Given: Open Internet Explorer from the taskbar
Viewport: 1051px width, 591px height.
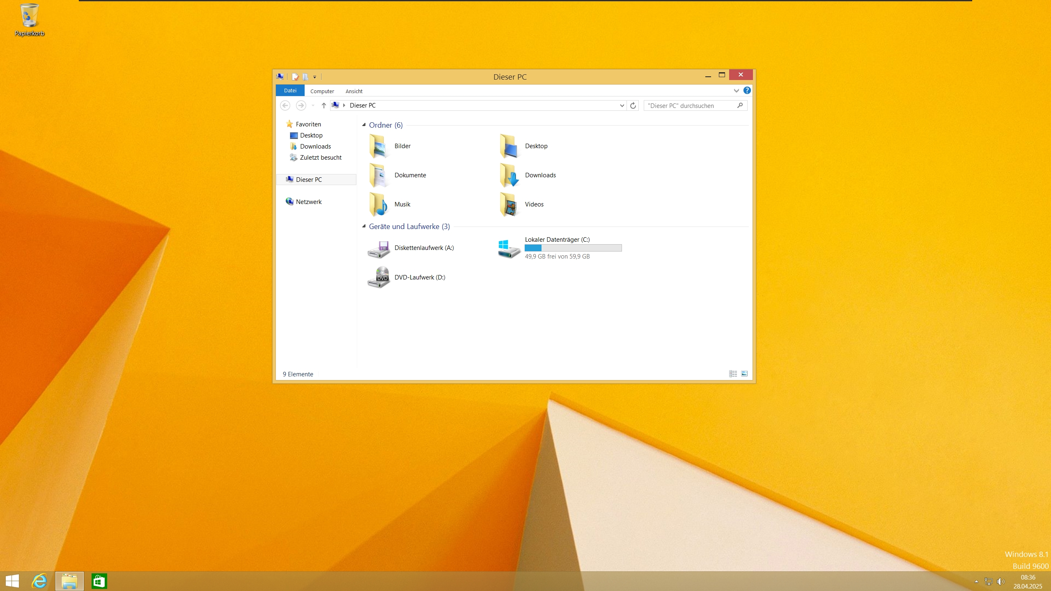Looking at the screenshot, I should (40, 581).
